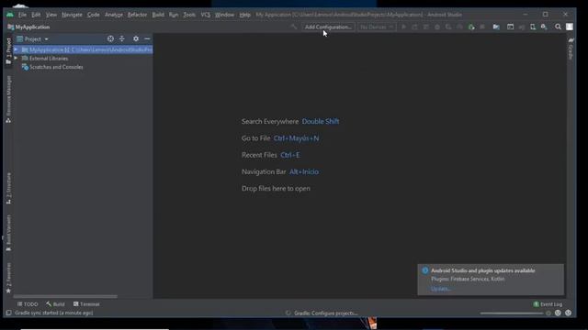588x330 pixels.
Task: Click the Debug bug icon
Action: (437, 27)
